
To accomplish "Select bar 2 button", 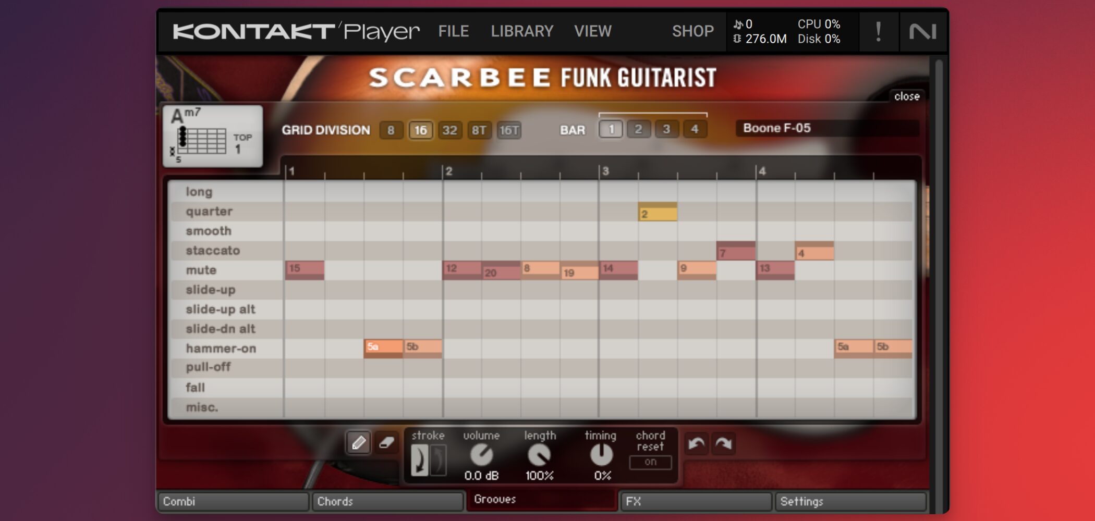I will (x=639, y=129).
